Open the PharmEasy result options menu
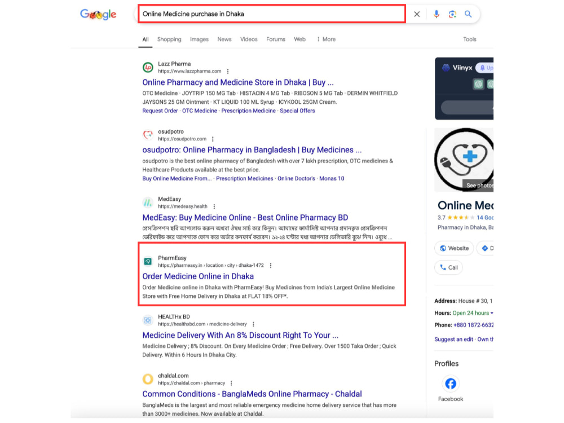The image size is (564, 423). (x=271, y=266)
